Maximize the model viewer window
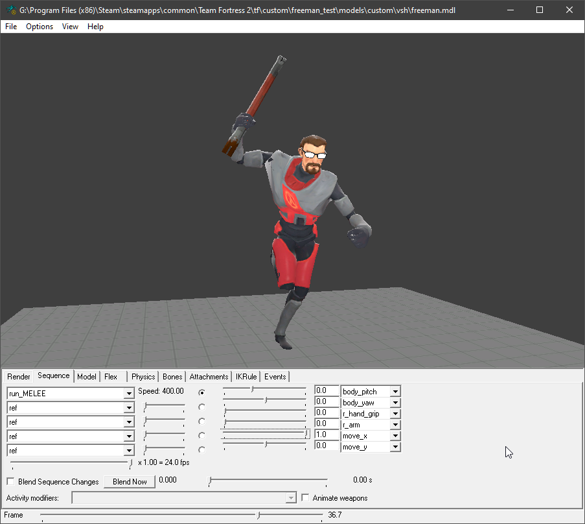The image size is (585, 524). pyautogui.click(x=540, y=10)
